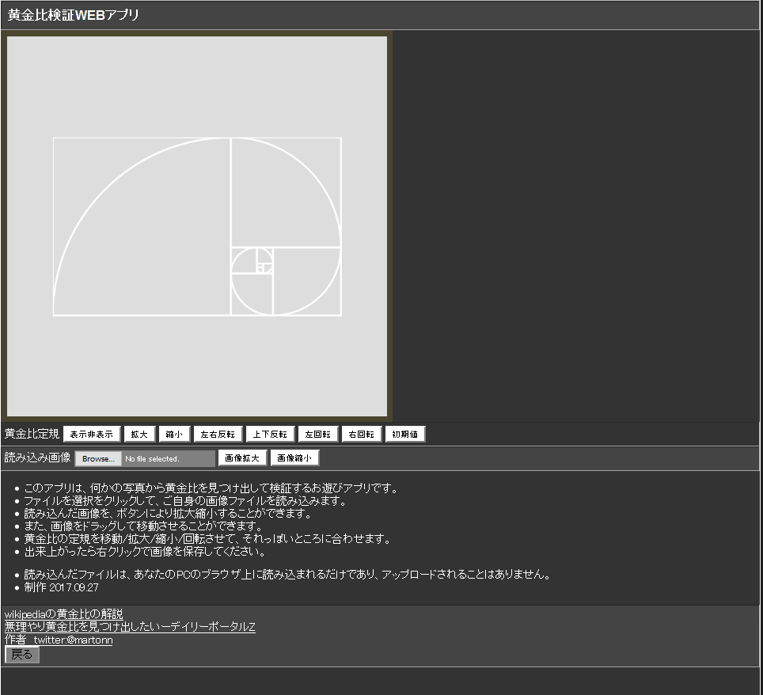Shrink loaded image with 画像縮小
The image size is (763, 695).
point(294,458)
